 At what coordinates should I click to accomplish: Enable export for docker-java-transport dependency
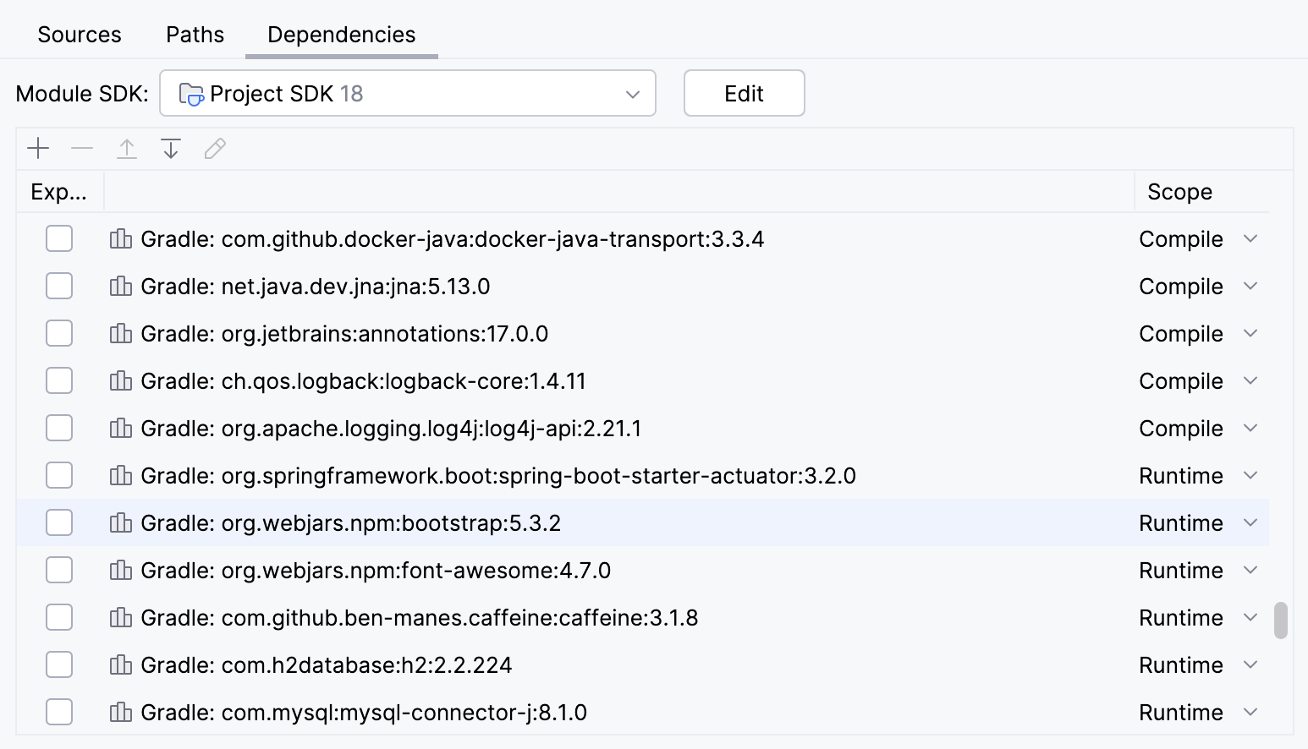58,238
